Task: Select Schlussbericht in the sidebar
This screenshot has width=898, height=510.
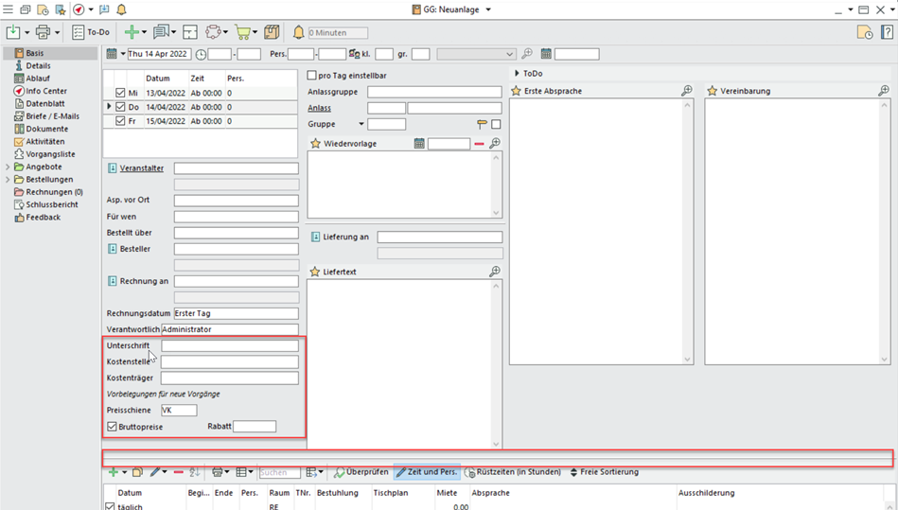Action: pos(51,204)
